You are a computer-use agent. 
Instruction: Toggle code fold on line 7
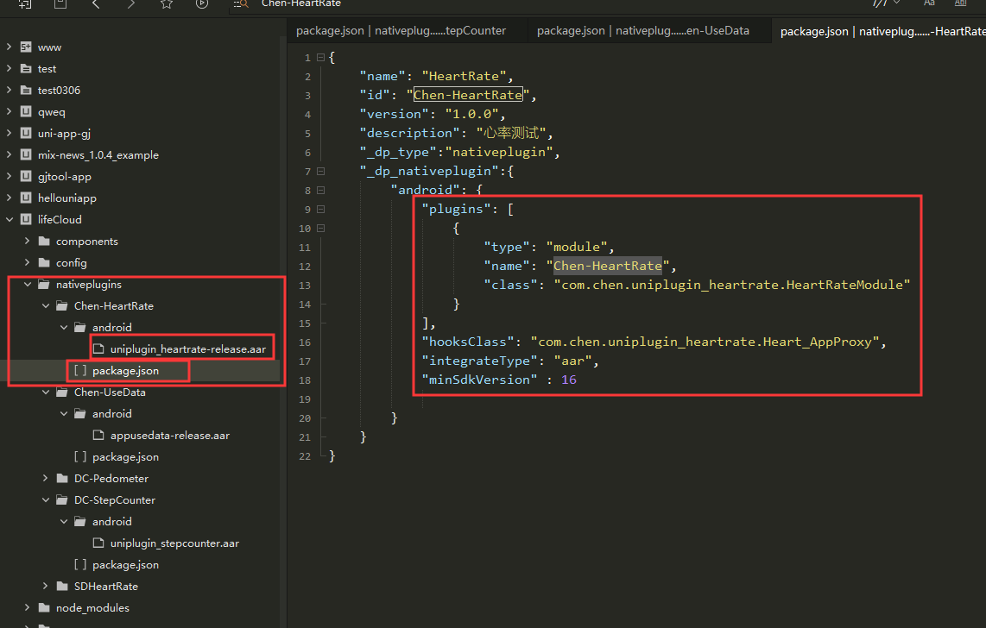click(320, 171)
